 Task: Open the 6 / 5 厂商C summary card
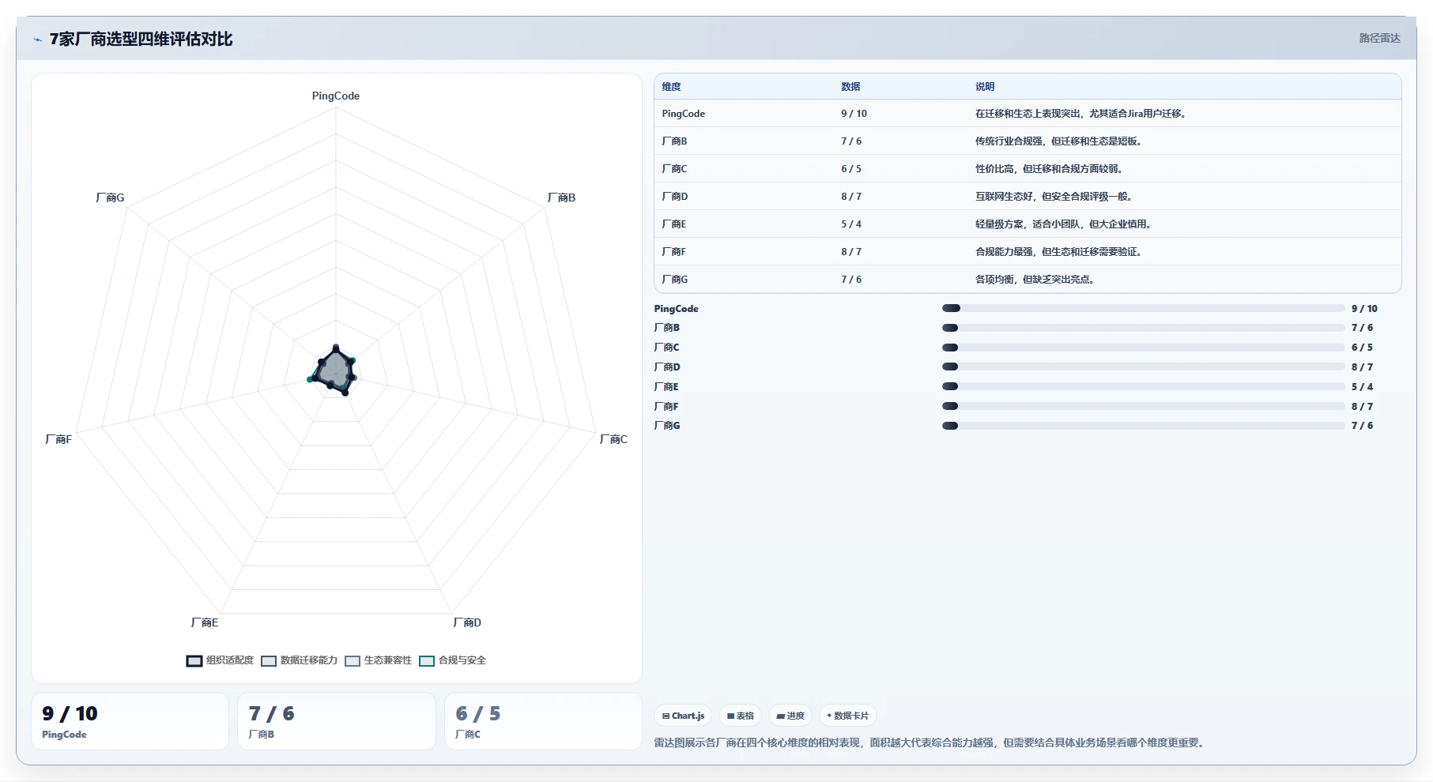543,721
